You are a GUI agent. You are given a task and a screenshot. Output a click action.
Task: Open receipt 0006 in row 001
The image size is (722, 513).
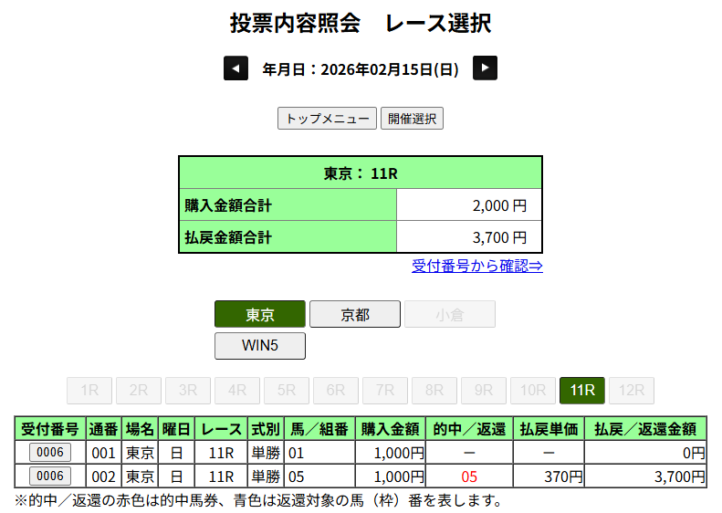[x=50, y=452]
